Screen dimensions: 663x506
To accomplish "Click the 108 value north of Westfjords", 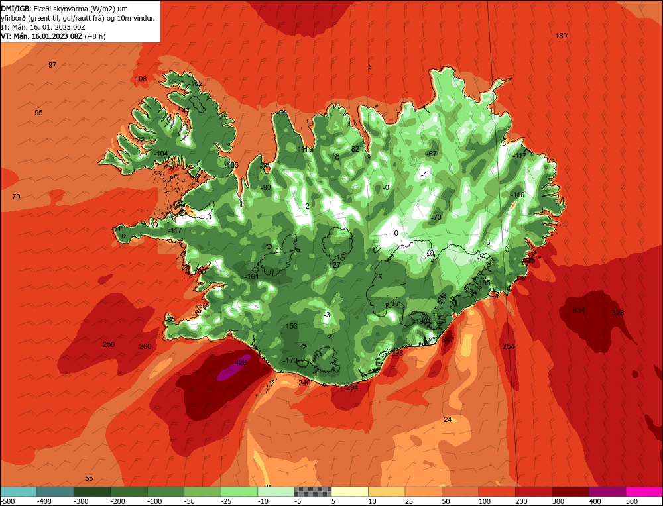I will [141, 79].
